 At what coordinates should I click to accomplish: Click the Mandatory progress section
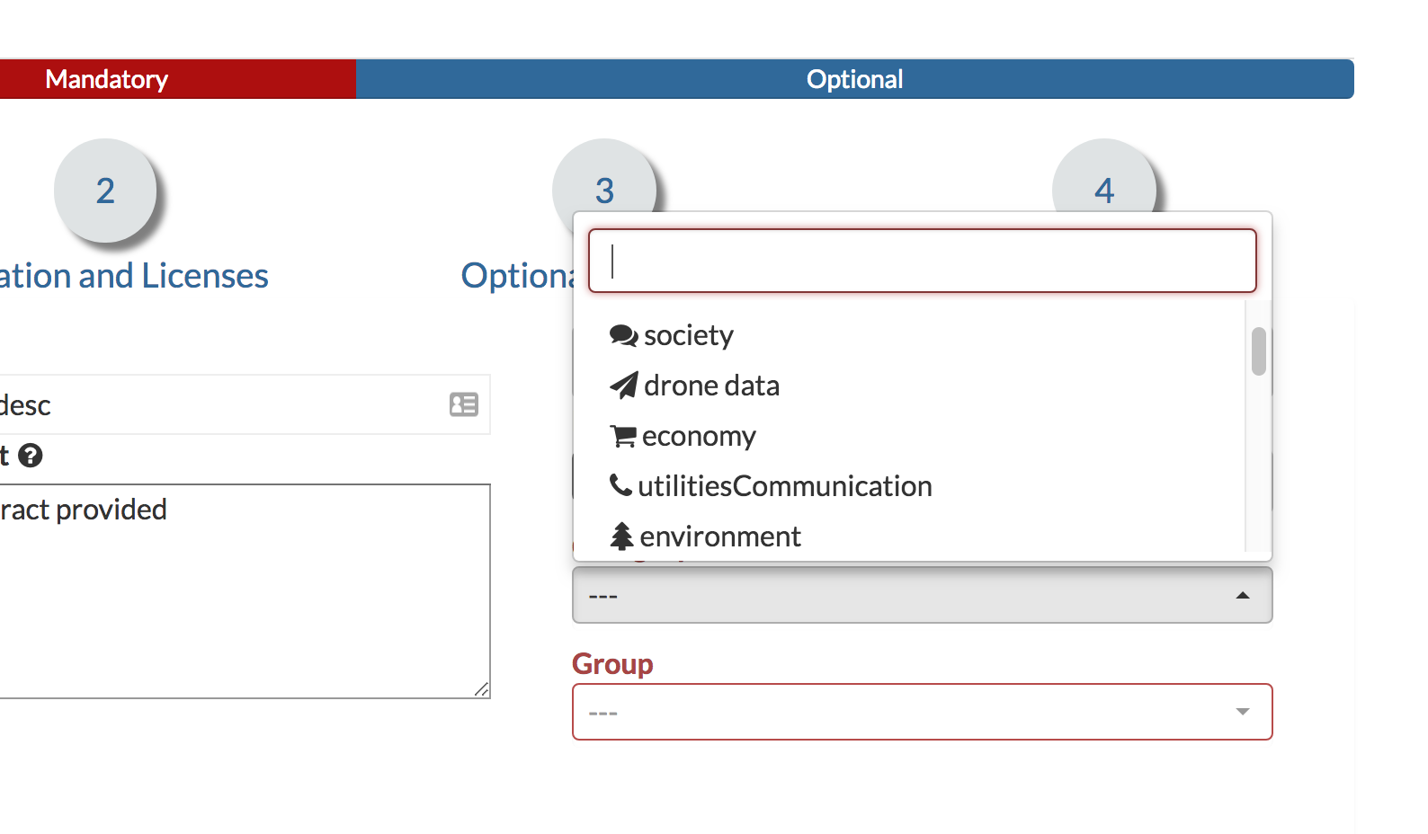(178, 79)
